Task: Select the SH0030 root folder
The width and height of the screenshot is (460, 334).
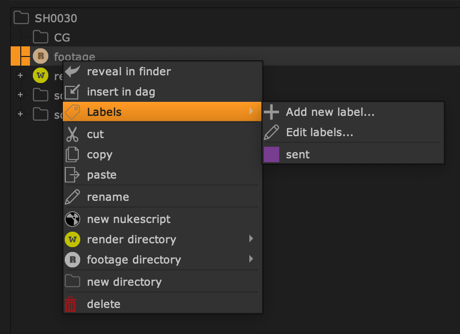Action: click(x=55, y=19)
